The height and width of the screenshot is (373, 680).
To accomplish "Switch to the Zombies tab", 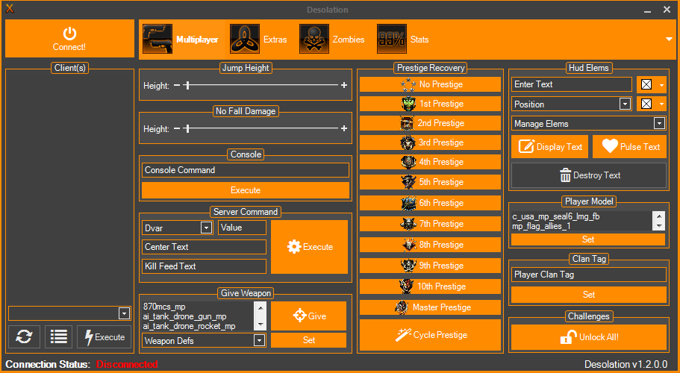I will (332, 39).
